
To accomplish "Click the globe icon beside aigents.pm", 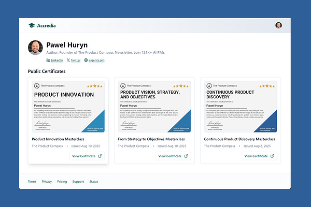I will (x=86, y=60).
